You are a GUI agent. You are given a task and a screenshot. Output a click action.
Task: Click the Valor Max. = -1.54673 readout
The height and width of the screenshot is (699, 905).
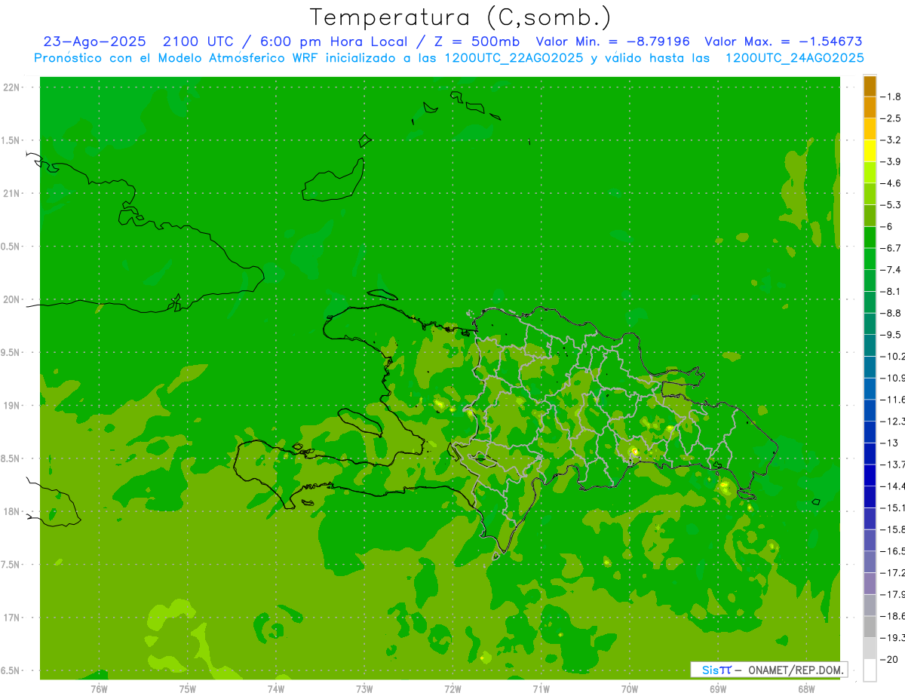tap(783, 41)
